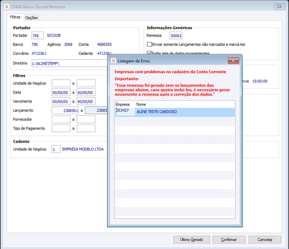Click the EMPRESA MODELO LTDA text
This screenshot has height=249, width=289.
coord(83,149)
